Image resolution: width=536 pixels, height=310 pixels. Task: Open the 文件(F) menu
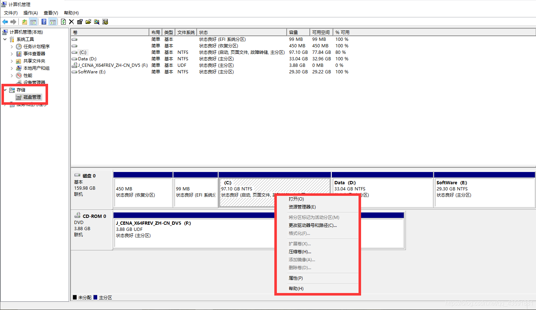coord(11,13)
